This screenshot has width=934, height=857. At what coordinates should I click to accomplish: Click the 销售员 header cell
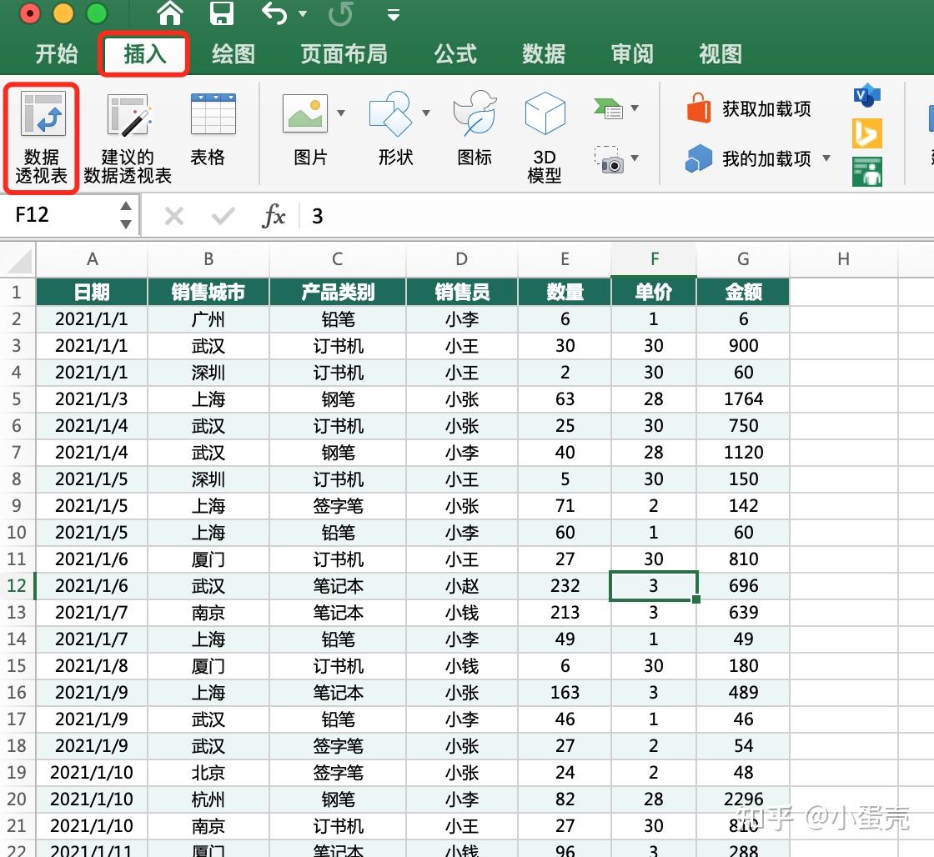click(462, 293)
